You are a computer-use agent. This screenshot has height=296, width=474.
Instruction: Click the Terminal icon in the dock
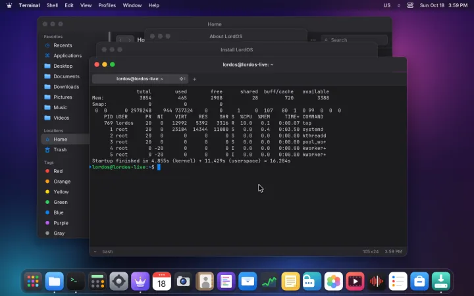click(x=76, y=282)
